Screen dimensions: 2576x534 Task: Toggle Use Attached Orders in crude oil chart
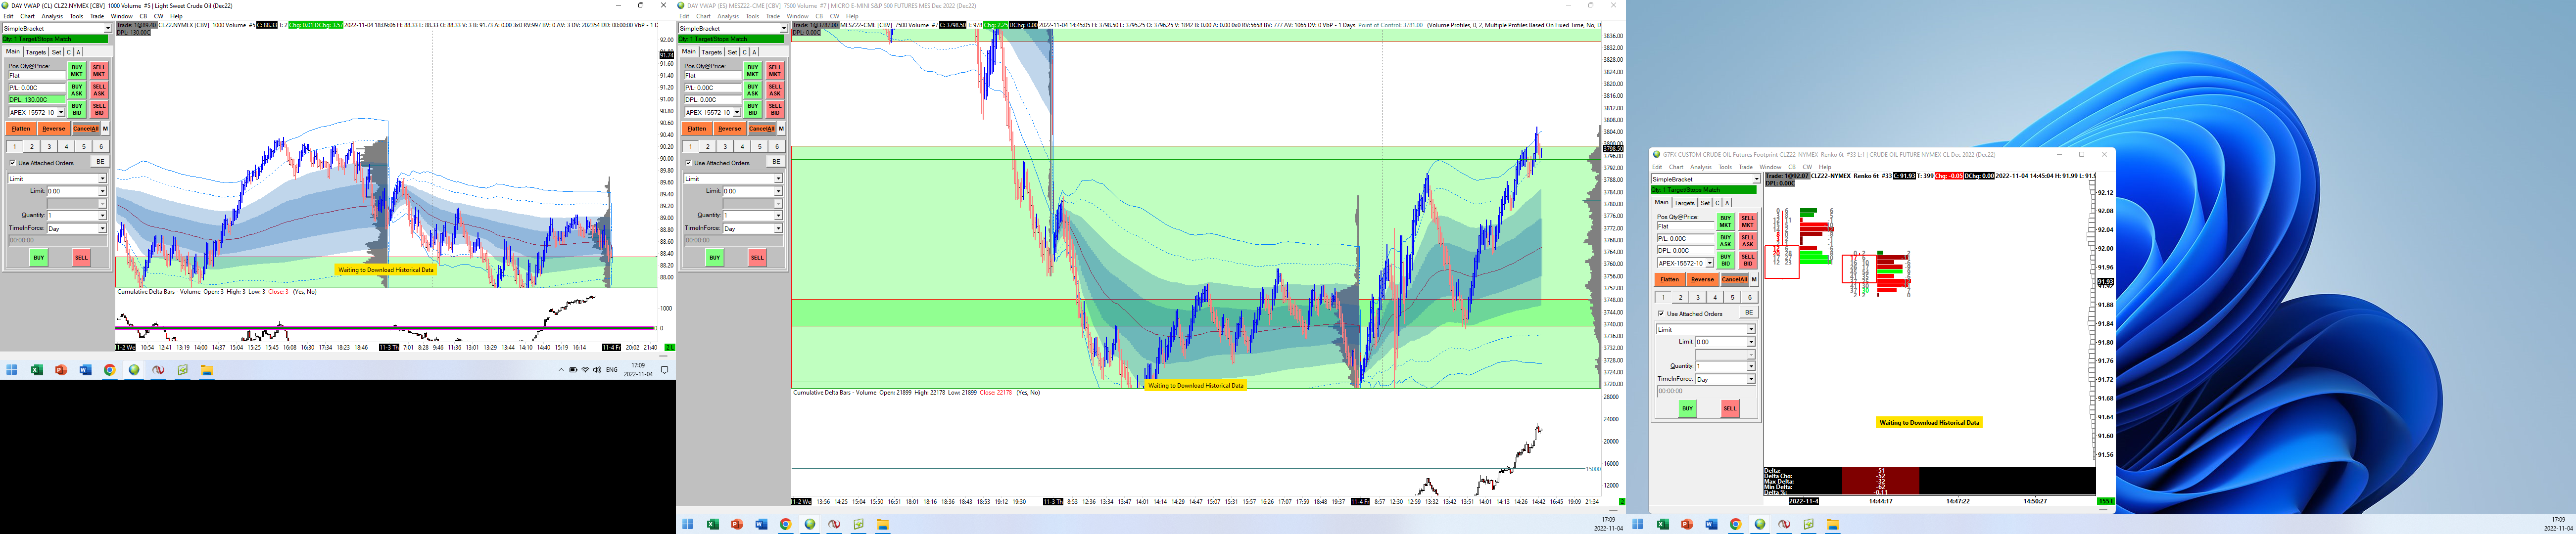click(x=13, y=162)
